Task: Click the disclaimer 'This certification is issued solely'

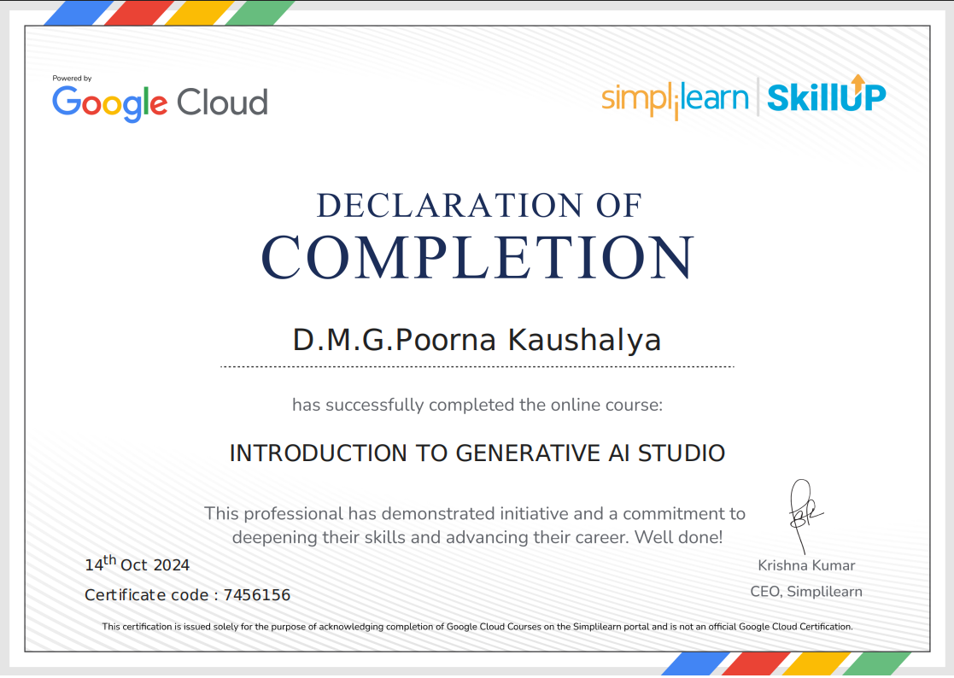Action: click(x=477, y=627)
